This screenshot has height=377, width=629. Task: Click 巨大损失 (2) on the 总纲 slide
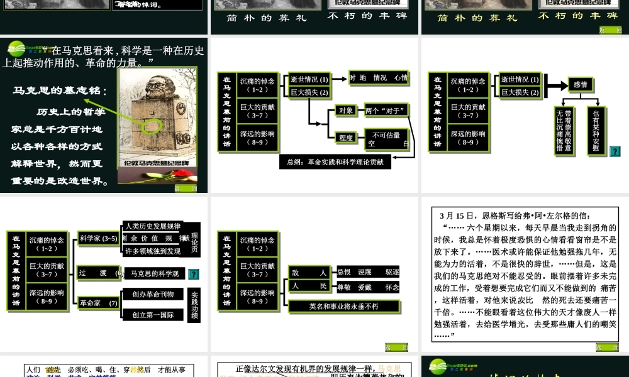coord(309,92)
